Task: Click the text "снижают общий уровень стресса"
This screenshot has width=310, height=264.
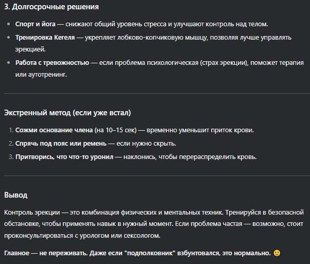Action: point(116,24)
